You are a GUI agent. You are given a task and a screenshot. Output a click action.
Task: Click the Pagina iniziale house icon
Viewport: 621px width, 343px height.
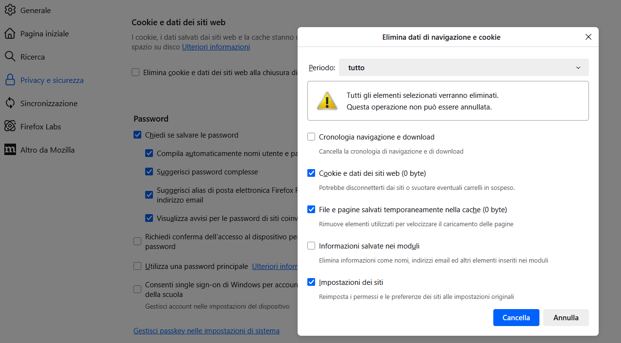(10, 33)
